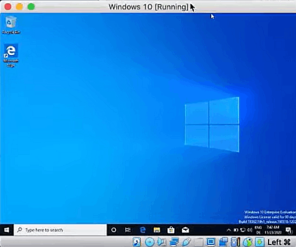
Task: Open the volume tray icon
Action: [250, 230]
